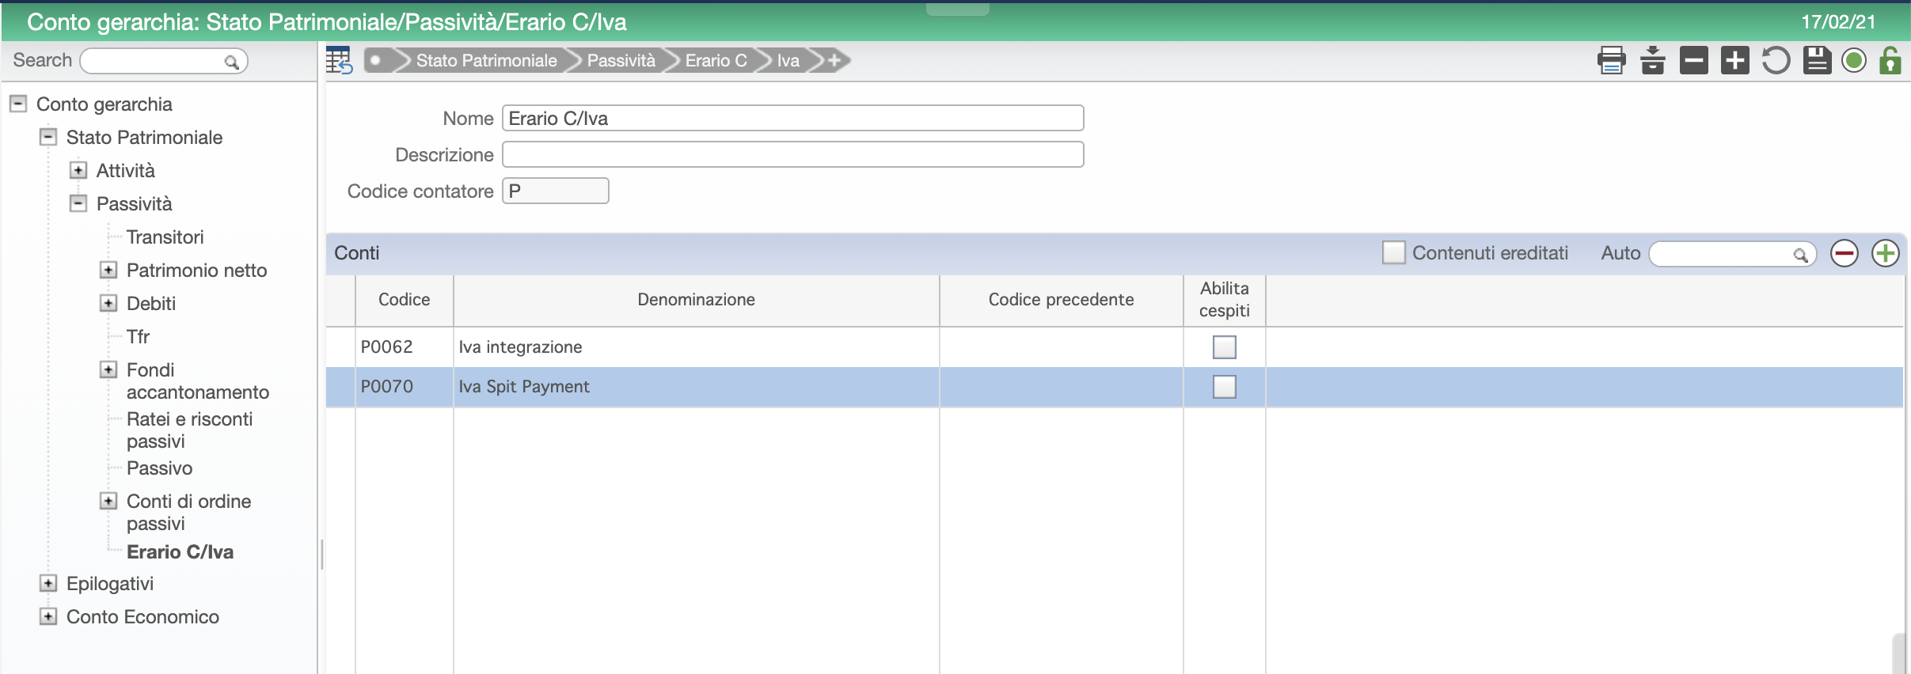Select the P0062 code cell

point(404,347)
